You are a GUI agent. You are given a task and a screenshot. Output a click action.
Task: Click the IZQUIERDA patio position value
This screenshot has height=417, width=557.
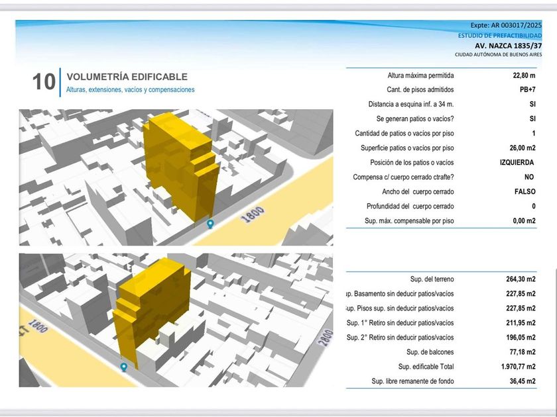click(517, 163)
